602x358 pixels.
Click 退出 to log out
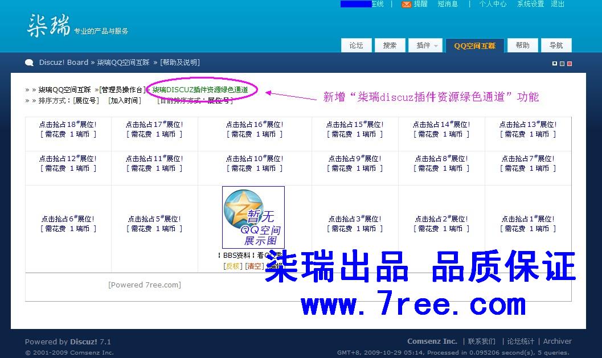(x=558, y=4)
